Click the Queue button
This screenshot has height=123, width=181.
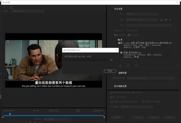coord(138,117)
